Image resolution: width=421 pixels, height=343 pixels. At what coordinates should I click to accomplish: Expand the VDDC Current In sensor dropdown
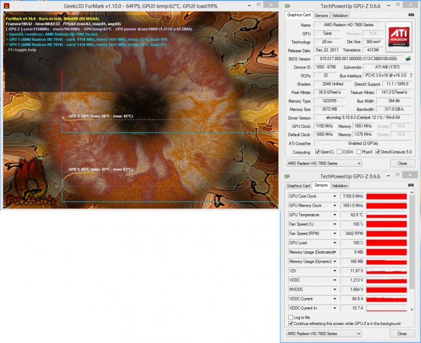click(335, 308)
